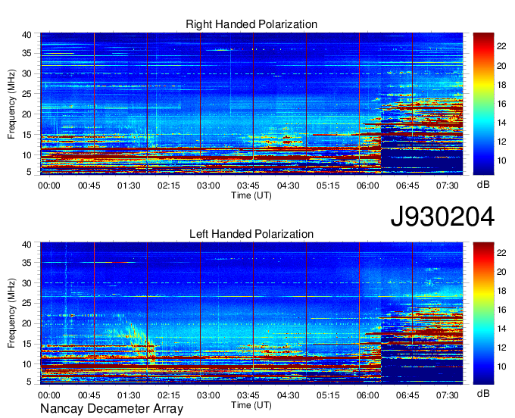Click the 15 MHz tick on bottom plot
515x418 pixels.
click(27, 344)
